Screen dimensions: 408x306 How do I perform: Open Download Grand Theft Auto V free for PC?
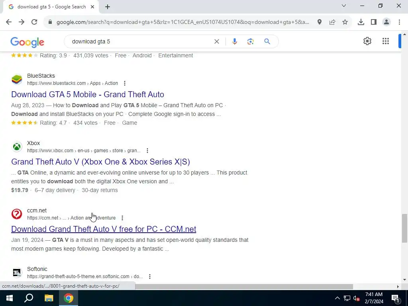point(104,229)
